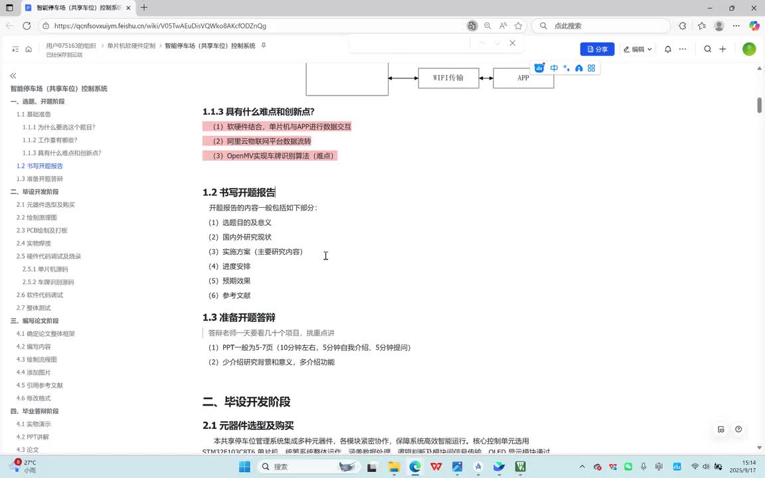Go to Feishu home icon
This screenshot has height=478, width=765.
point(29,49)
